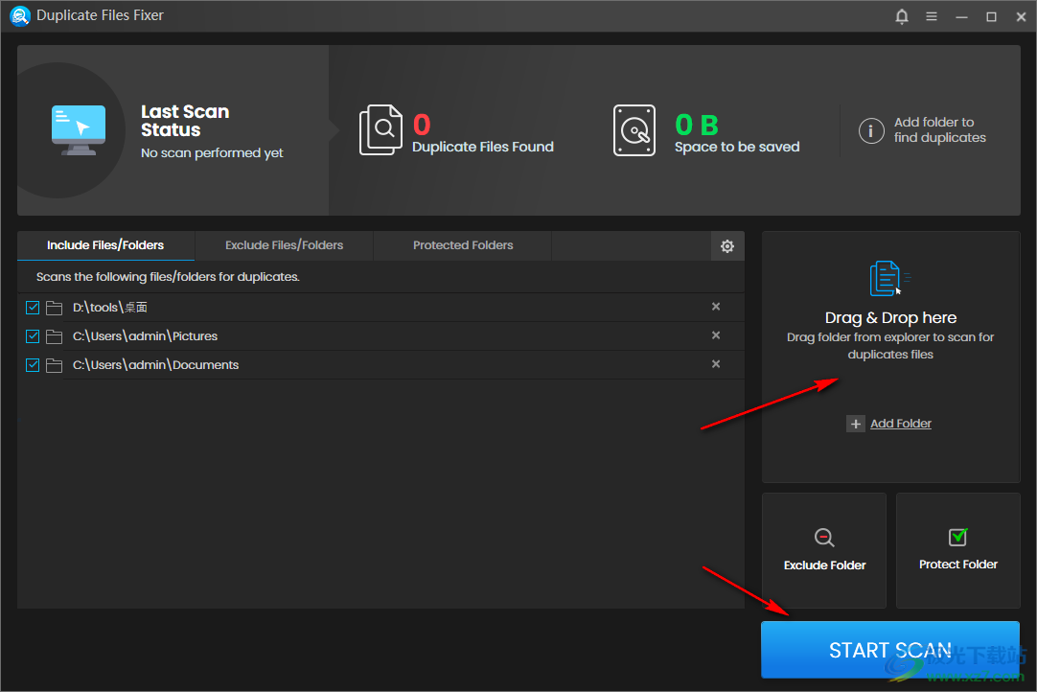Screen dimensions: 1037x692
Task: Minimize the Duplicate Files Fixer window
Action: coord(961,16)
